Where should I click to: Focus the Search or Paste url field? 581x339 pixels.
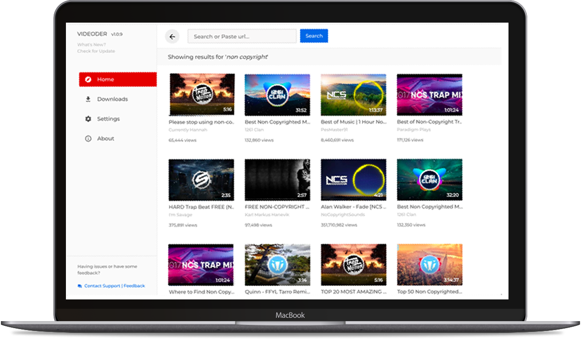[x=242, y=36]
